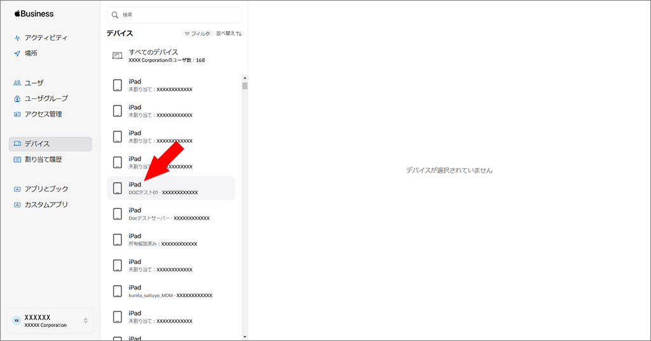Click the search magnifier icon
This screenshot has height=341, width=651.
pos(115,15)
